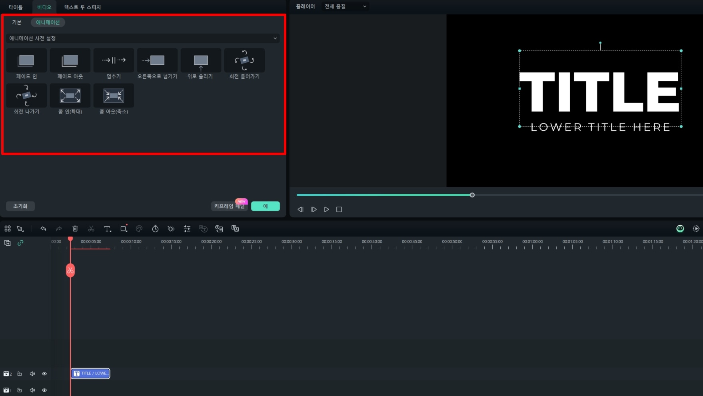Toggle lock on video track 2
The width and height of the screenshot is (703, 396).
(20, 374)
